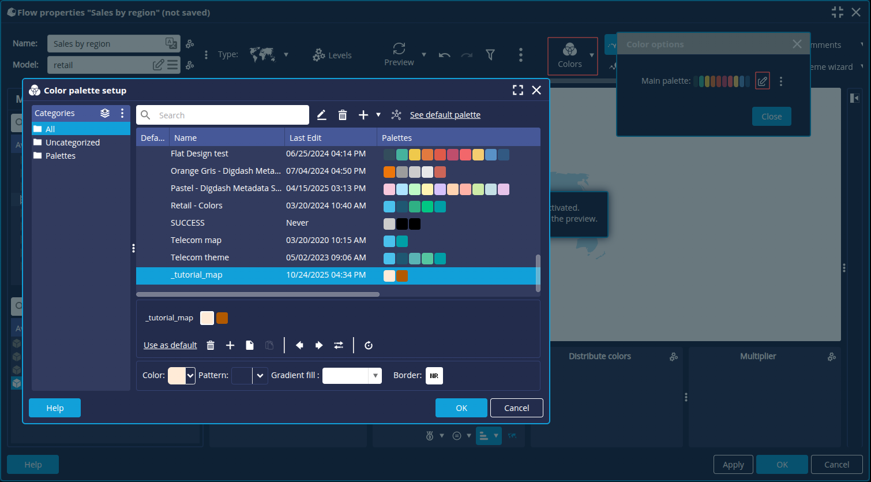Click Use as default link

pos(170,345)
